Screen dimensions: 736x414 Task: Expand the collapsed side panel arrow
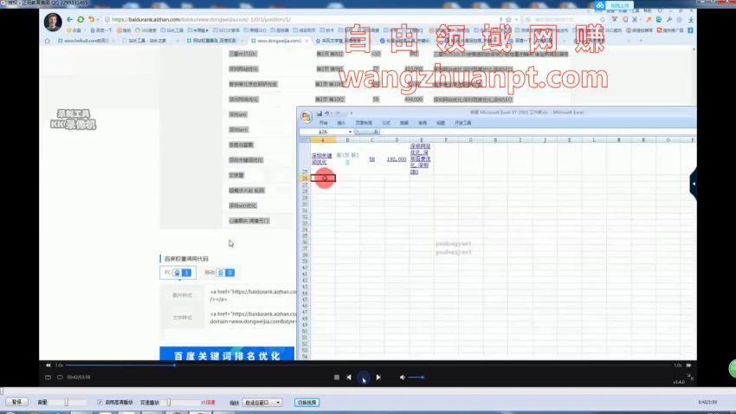coord(694,184)
